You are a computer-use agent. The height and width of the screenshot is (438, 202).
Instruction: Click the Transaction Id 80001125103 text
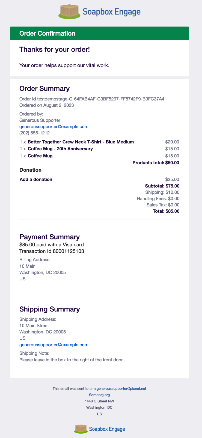point(52,251)
